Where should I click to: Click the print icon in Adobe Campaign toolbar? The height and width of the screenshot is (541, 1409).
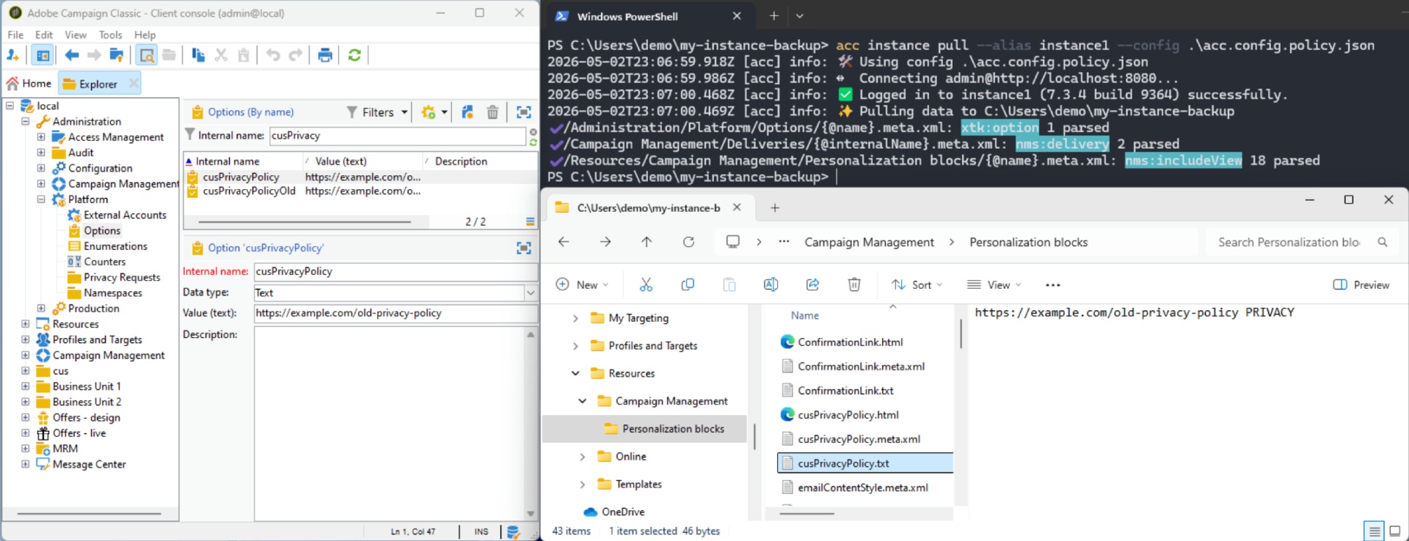pos(325,55)
